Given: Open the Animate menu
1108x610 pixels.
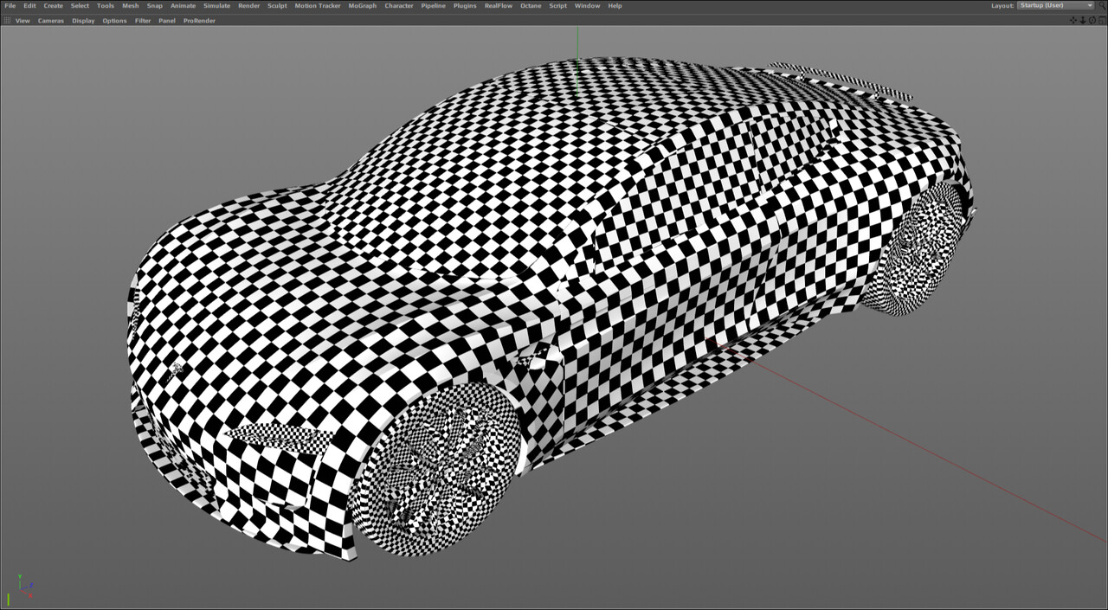Looking at the screenshot, I should [183, 5].
